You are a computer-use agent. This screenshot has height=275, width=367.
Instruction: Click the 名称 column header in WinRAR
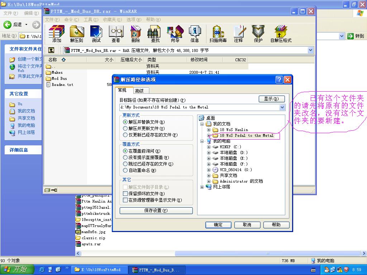(x=65, y=60)
